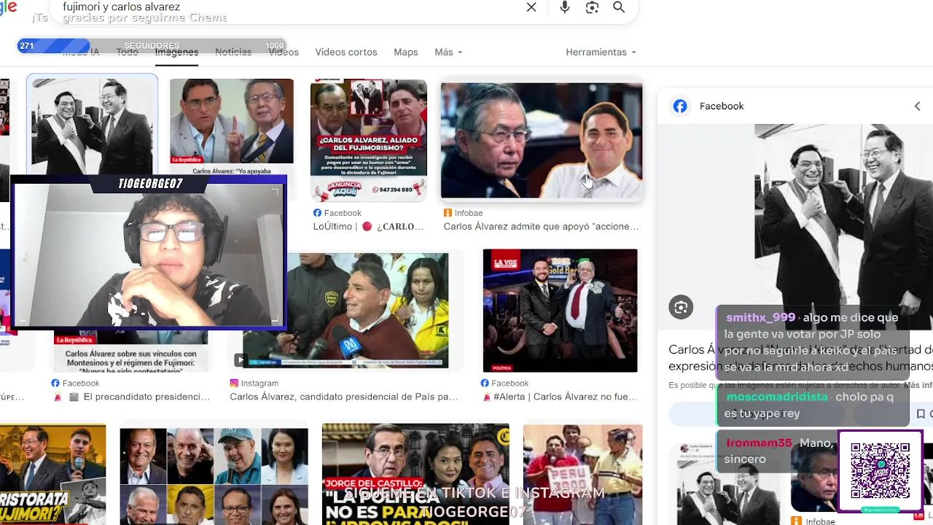Image resolution: width=933 pixels, height=525 pixels.
Task: Open 'Fujimori?' thumbnail at bottom left
Action: pyautogui.click(x=52, y=475)
